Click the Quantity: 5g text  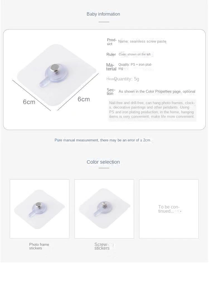[x=126, y=79]
